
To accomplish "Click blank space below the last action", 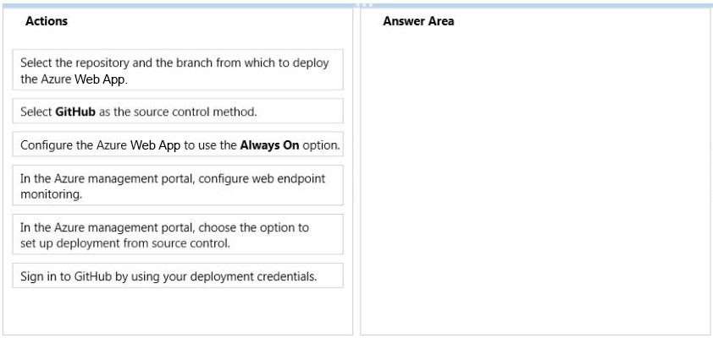I will [178, 311].
